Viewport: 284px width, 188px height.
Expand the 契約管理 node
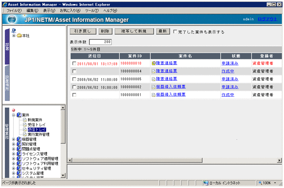[x=13, y=144]
